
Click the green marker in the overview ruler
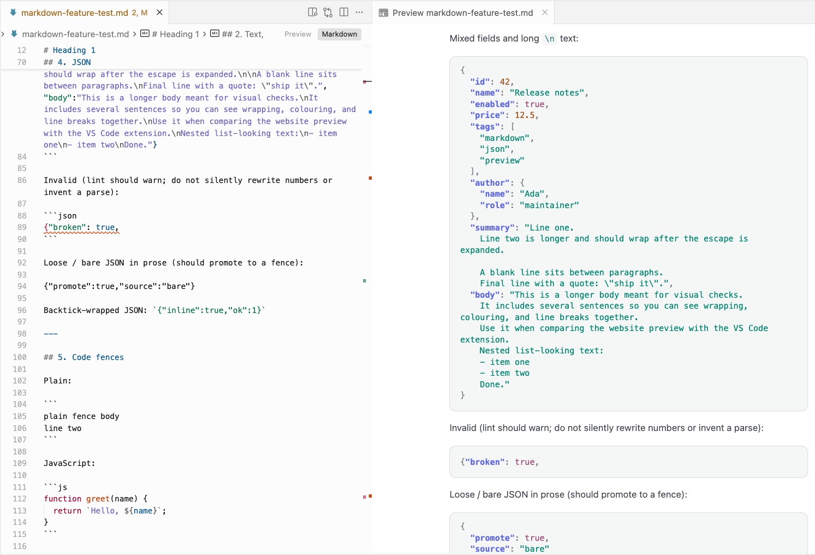[x=365, y=281]
